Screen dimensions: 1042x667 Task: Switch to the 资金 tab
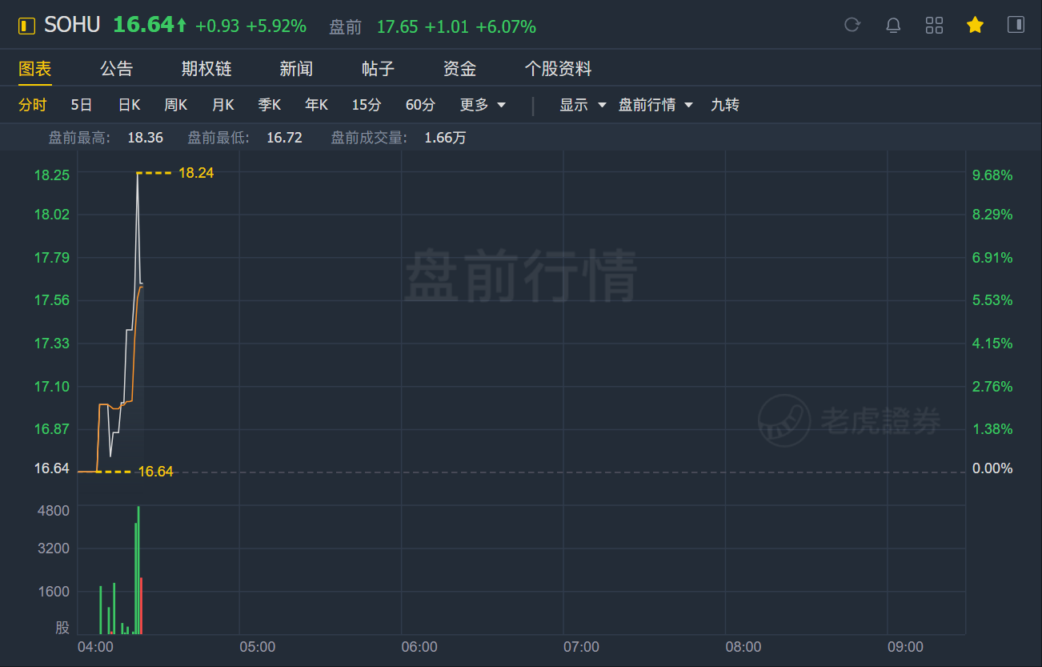click(x=459, y=69)
